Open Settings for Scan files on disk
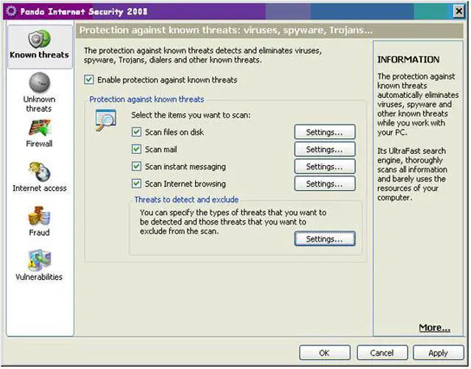This screenshot has width=471, height=369. click(325, 133)
